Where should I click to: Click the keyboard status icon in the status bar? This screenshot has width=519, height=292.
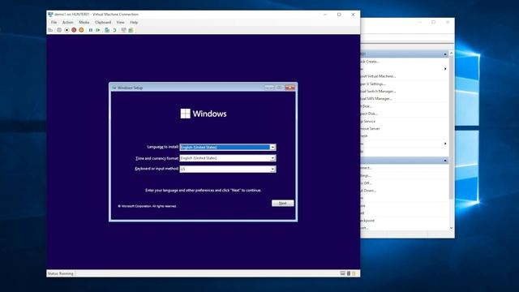[x=342, y=273]
